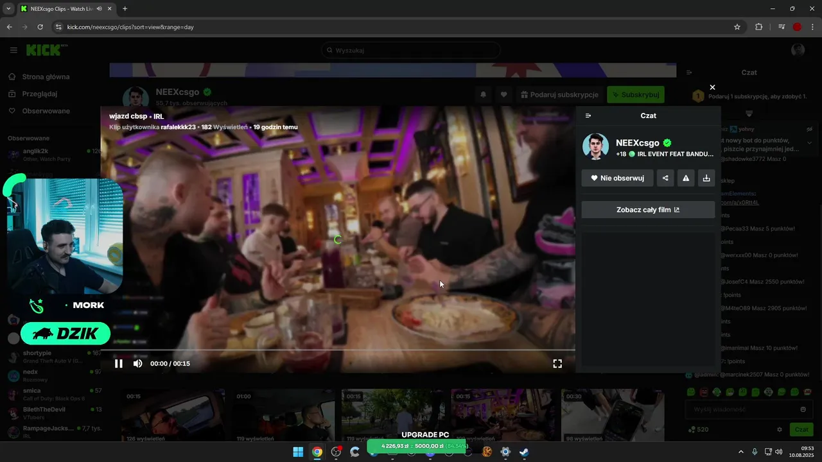Open the clip thumbnail with 126 wyświetleń
The image size is (822, 462).
click(173, 415)
